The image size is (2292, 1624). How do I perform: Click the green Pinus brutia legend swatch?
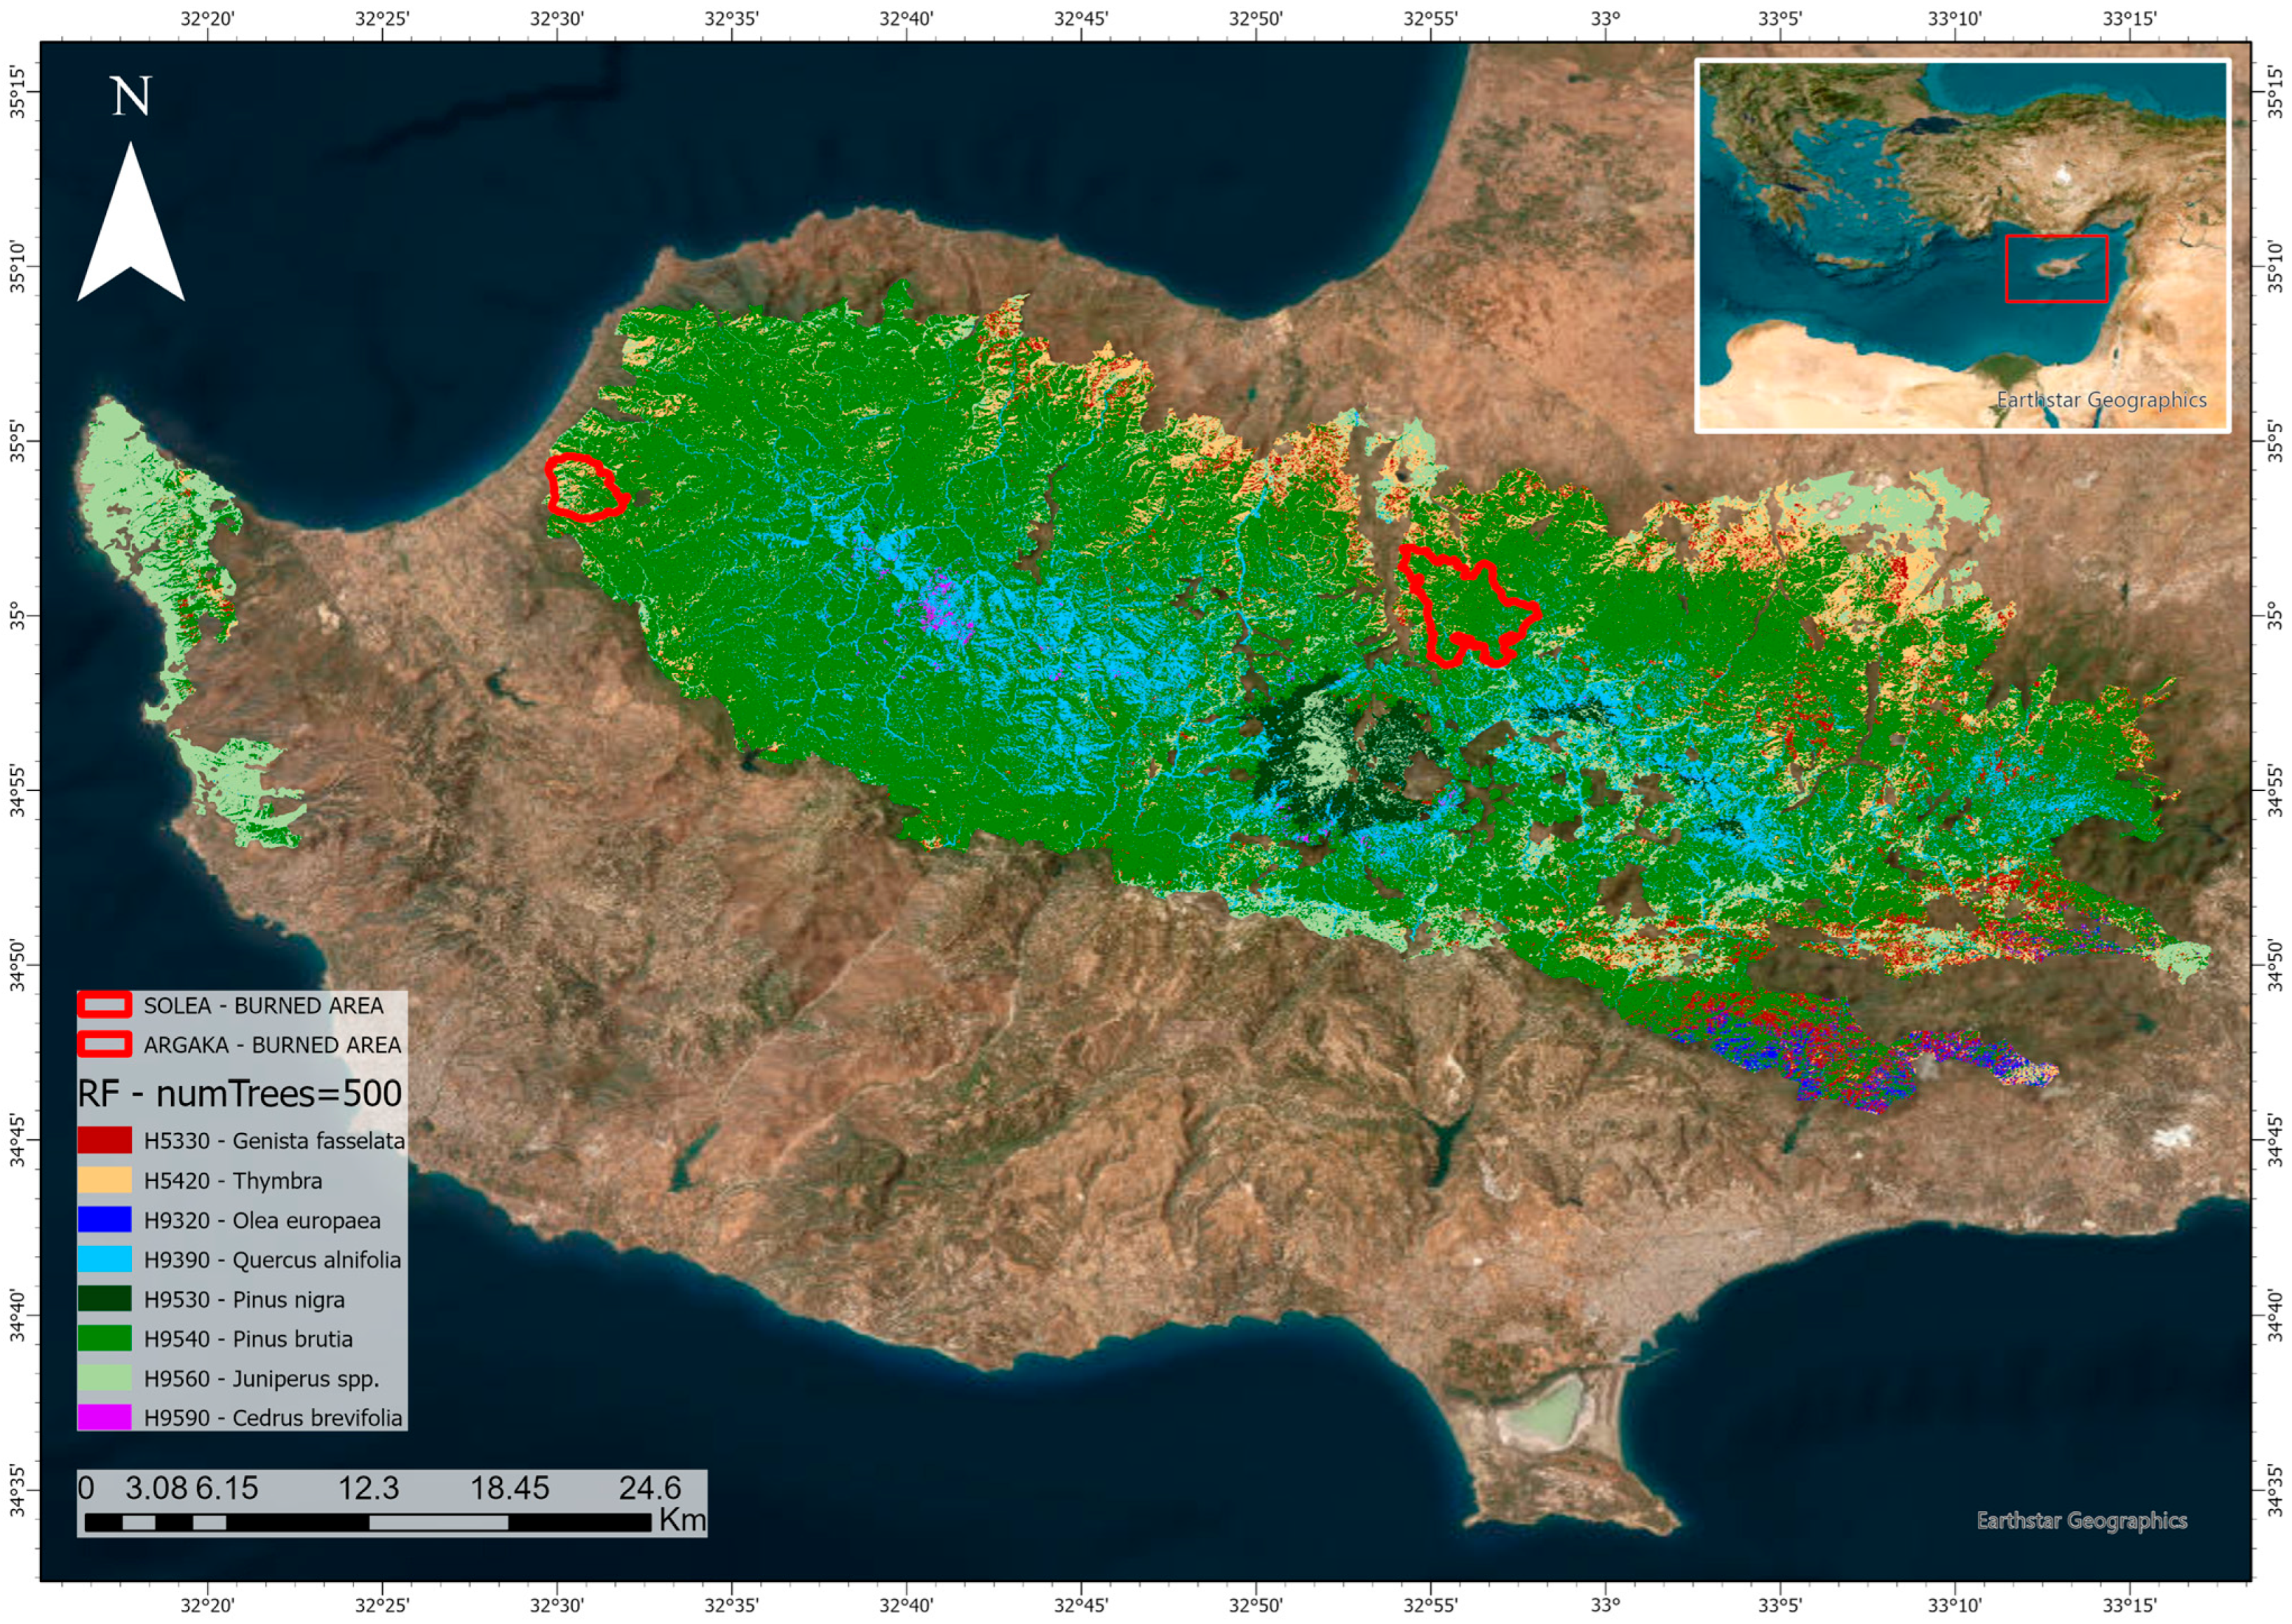tap(104, 1338)
